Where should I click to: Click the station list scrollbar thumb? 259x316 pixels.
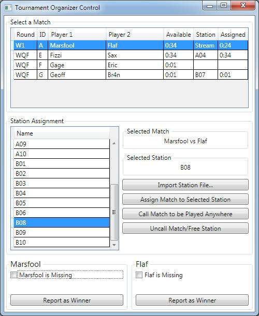[114, 212]
